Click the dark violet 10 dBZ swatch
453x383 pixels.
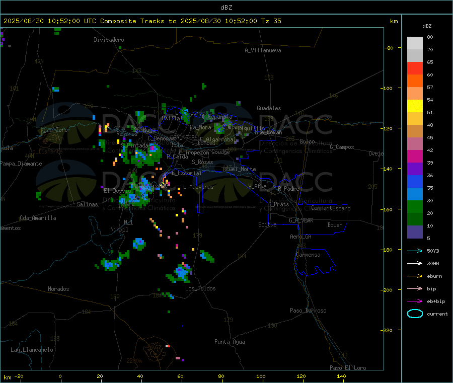coord(415,232)
